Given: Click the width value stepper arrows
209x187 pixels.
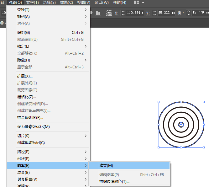Looking at the screenshot, I should (x=189, y=13).
